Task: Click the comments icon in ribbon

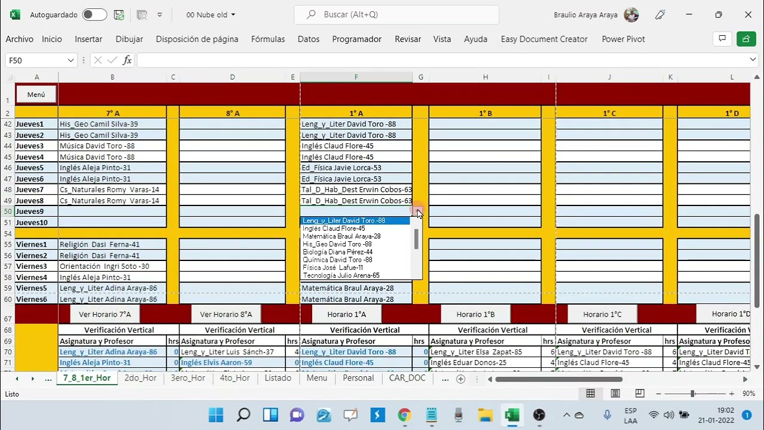Action: point(722,39)
